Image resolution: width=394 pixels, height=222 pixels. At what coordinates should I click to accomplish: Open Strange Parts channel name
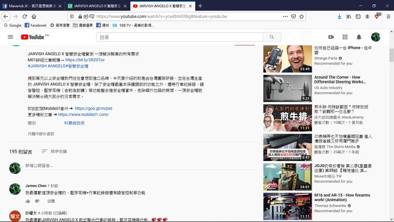tap(326, 58)
